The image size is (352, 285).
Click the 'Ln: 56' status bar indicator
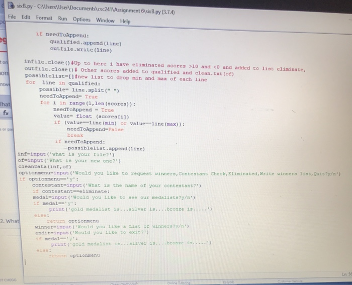coord(347,274)
